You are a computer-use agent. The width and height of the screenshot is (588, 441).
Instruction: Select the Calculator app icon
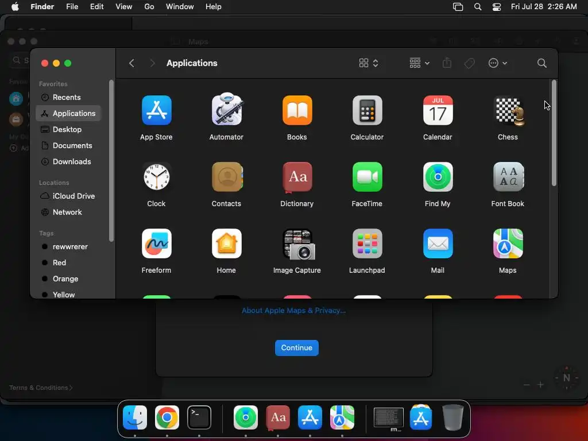(x=367, y=110)
